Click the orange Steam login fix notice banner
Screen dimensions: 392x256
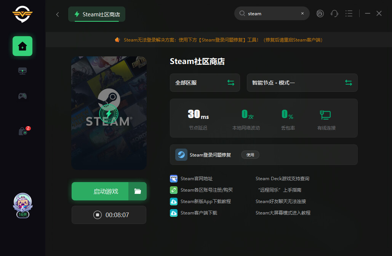click(x=219, y=40)
